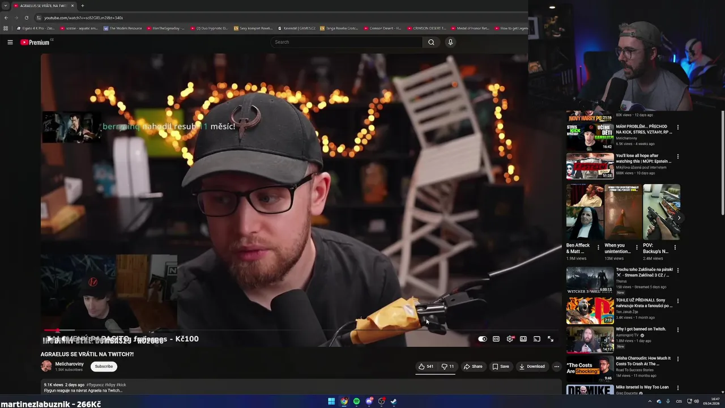725x408 pixels.
Task: Open Melicharoviny channel avatar
Action: point(46,366)
